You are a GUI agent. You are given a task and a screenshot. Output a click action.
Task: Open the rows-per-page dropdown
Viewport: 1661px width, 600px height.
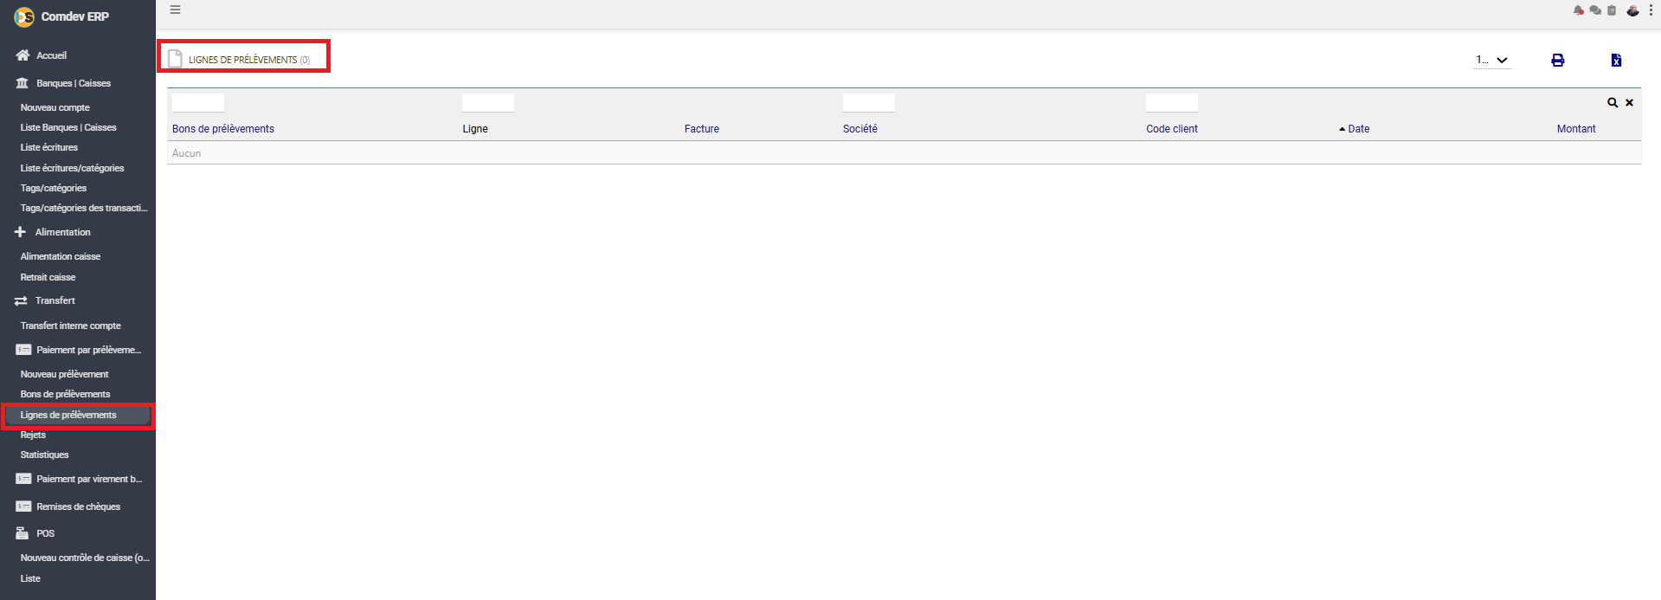point(1493,60)
